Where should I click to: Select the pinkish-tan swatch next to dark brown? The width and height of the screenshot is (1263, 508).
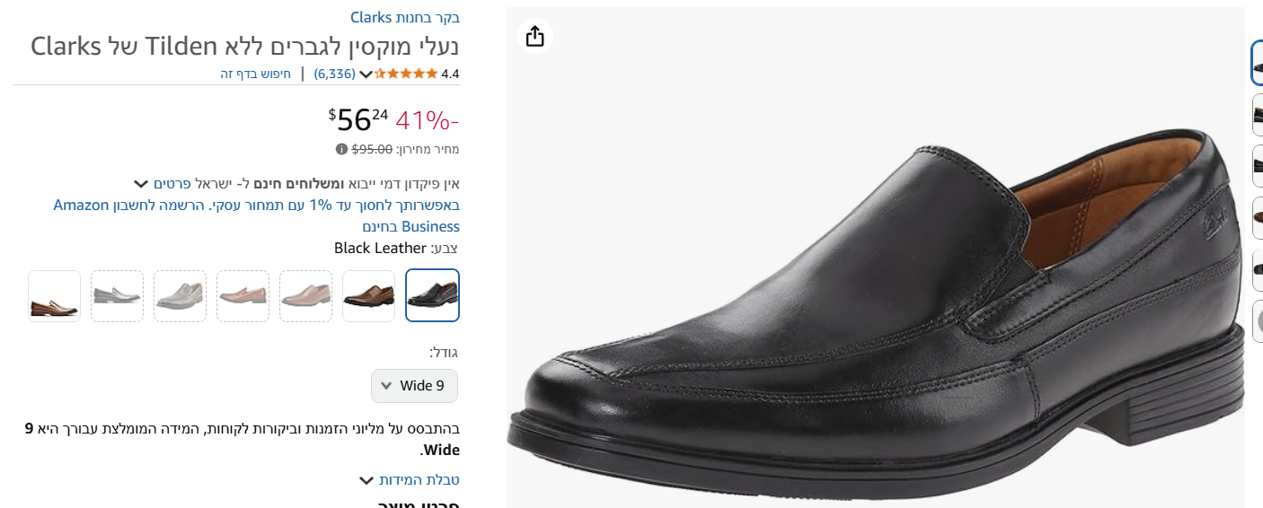306,295
